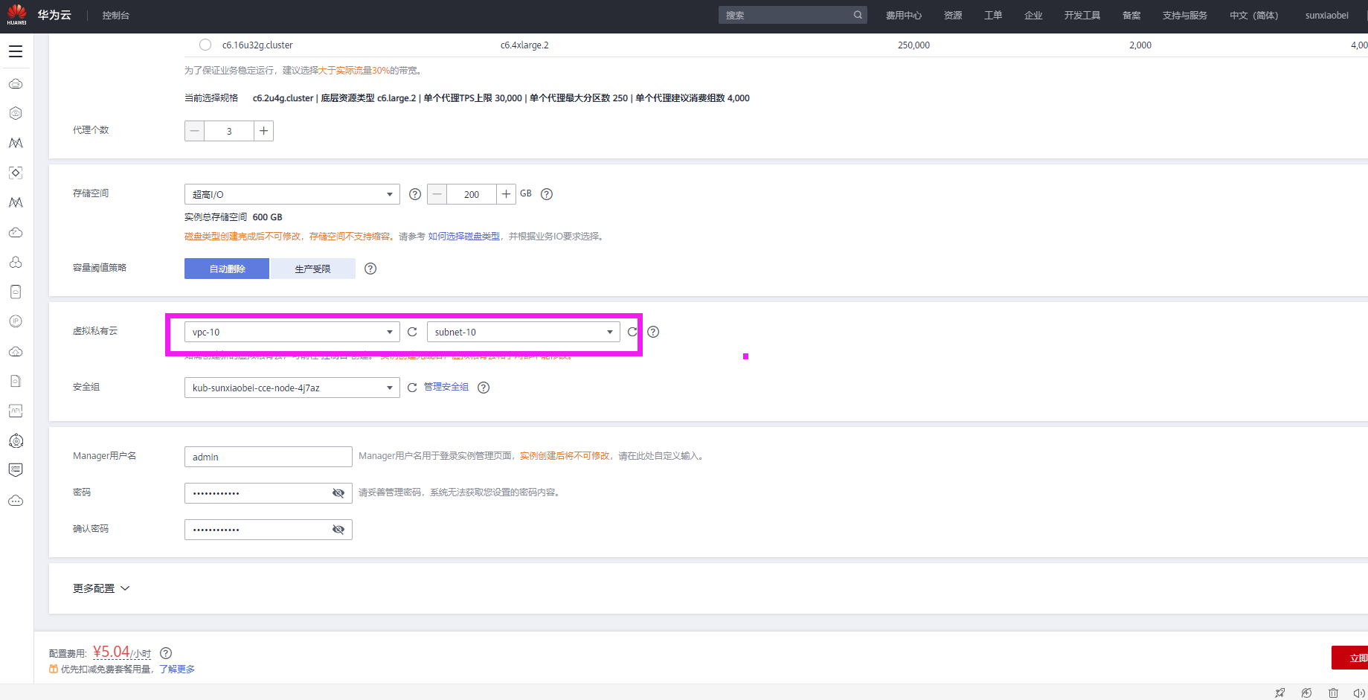Select 自动删除 capacity policy
The width and height of the screenshot is (1368, 700).
pos(227,269)
